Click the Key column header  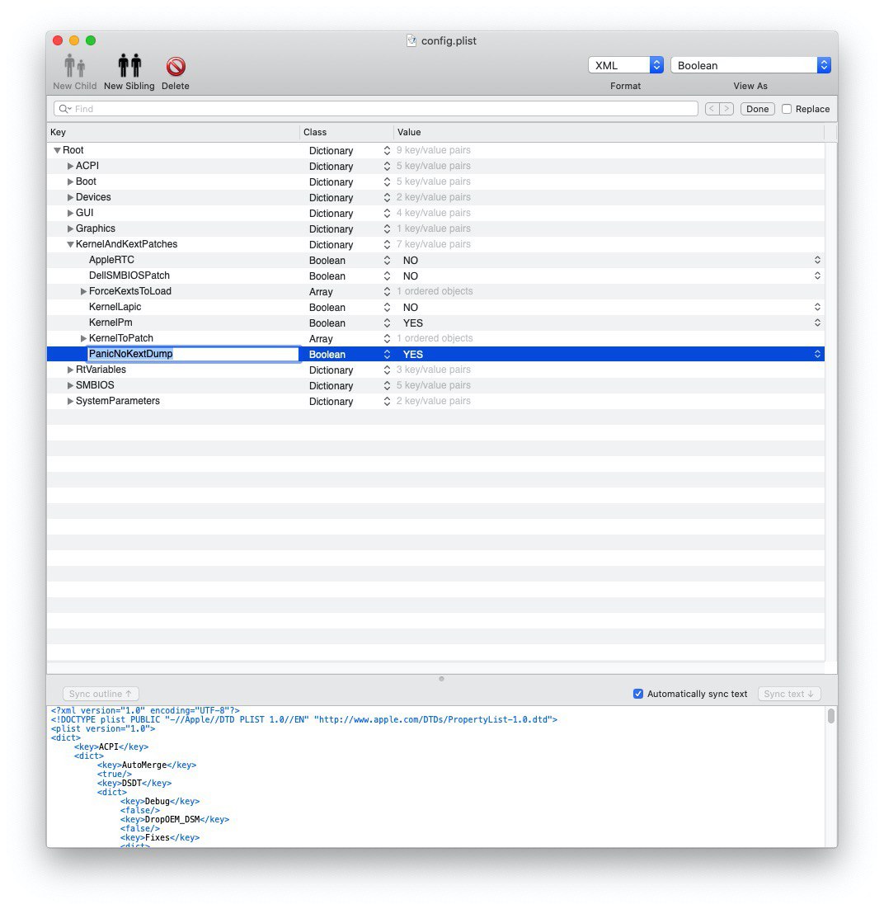click(x=172, y=132)
